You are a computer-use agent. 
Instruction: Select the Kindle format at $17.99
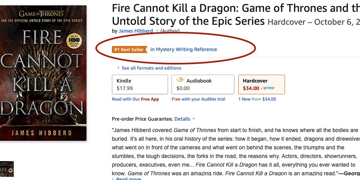point(140,84)
